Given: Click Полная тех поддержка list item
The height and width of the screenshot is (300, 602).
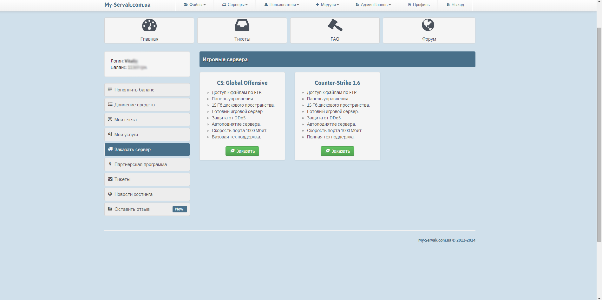Looking at the screenshot, I should coord(331,137).
